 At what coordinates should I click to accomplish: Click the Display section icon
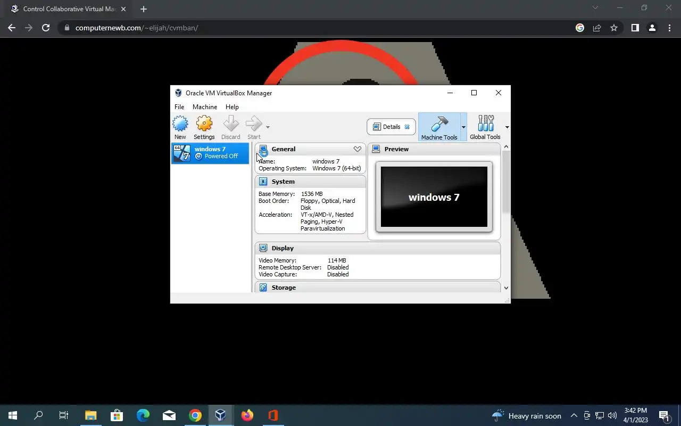coord(263,248)
